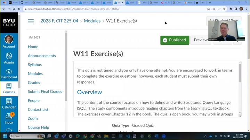
Task: Open Contact List in course navigation
Action: [38, 110]
